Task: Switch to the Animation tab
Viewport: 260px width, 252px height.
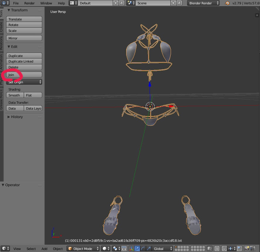Action: [x=1, y=62]
